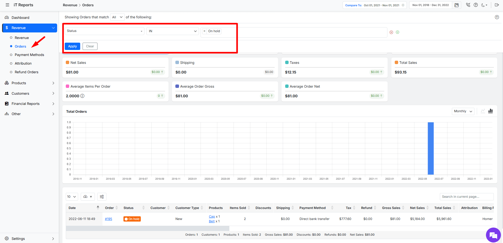
Task: Expand the Products sidebar menu
Action: tap(29, 83)
